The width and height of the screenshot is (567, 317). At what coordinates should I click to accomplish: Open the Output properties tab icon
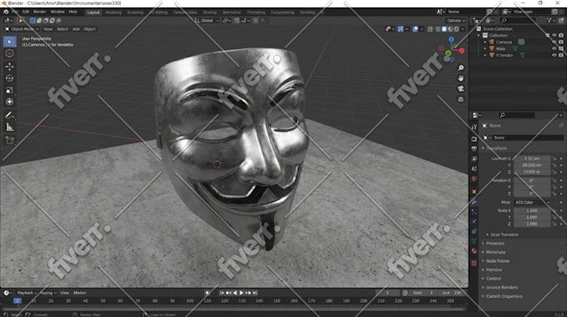tap(474, 148)
